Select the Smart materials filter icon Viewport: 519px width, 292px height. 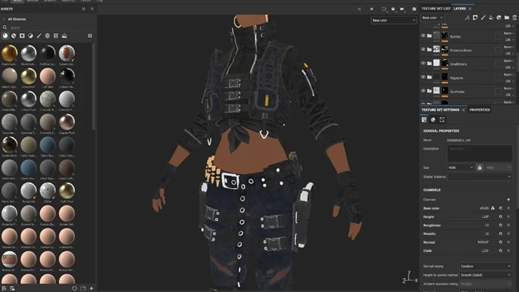coord(13,36)
